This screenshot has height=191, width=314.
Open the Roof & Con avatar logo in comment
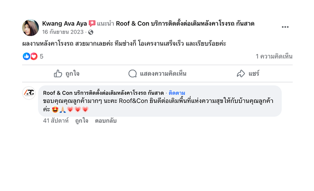(x=29, y=93)
